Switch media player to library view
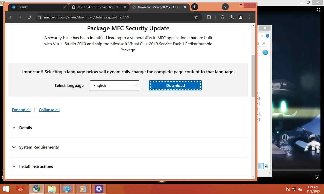This screenshot has width=324, height=194. tap(319, 10)
